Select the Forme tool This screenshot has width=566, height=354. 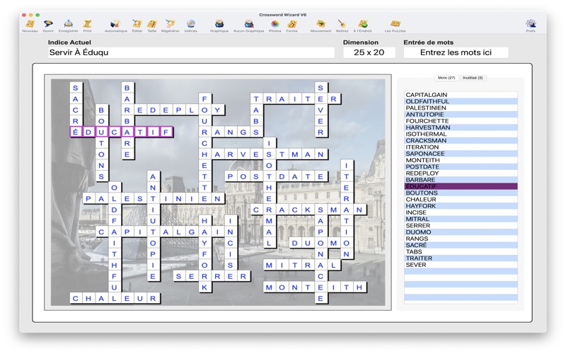pyautogui.click(x=291, y=24)
